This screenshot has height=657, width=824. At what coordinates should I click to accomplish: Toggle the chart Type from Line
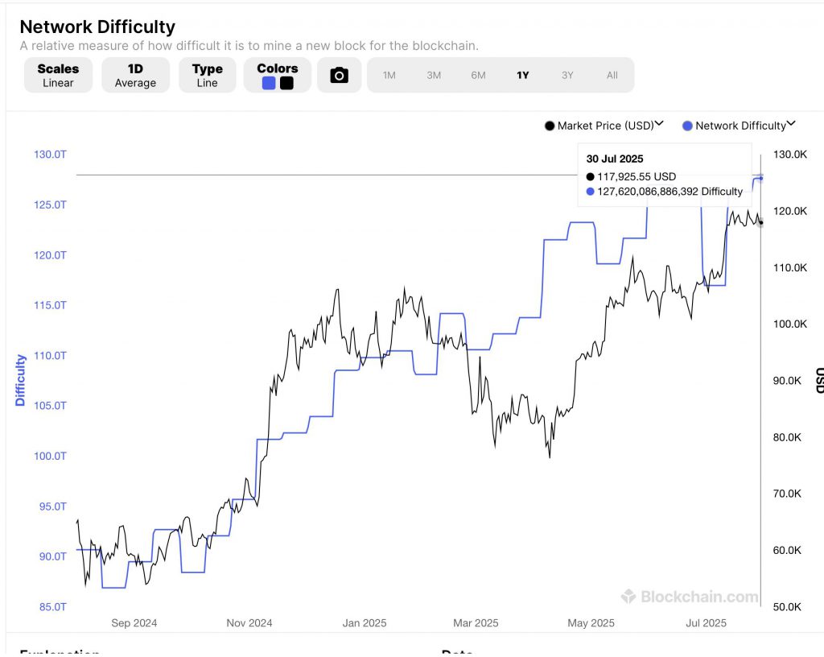point(207,74)
